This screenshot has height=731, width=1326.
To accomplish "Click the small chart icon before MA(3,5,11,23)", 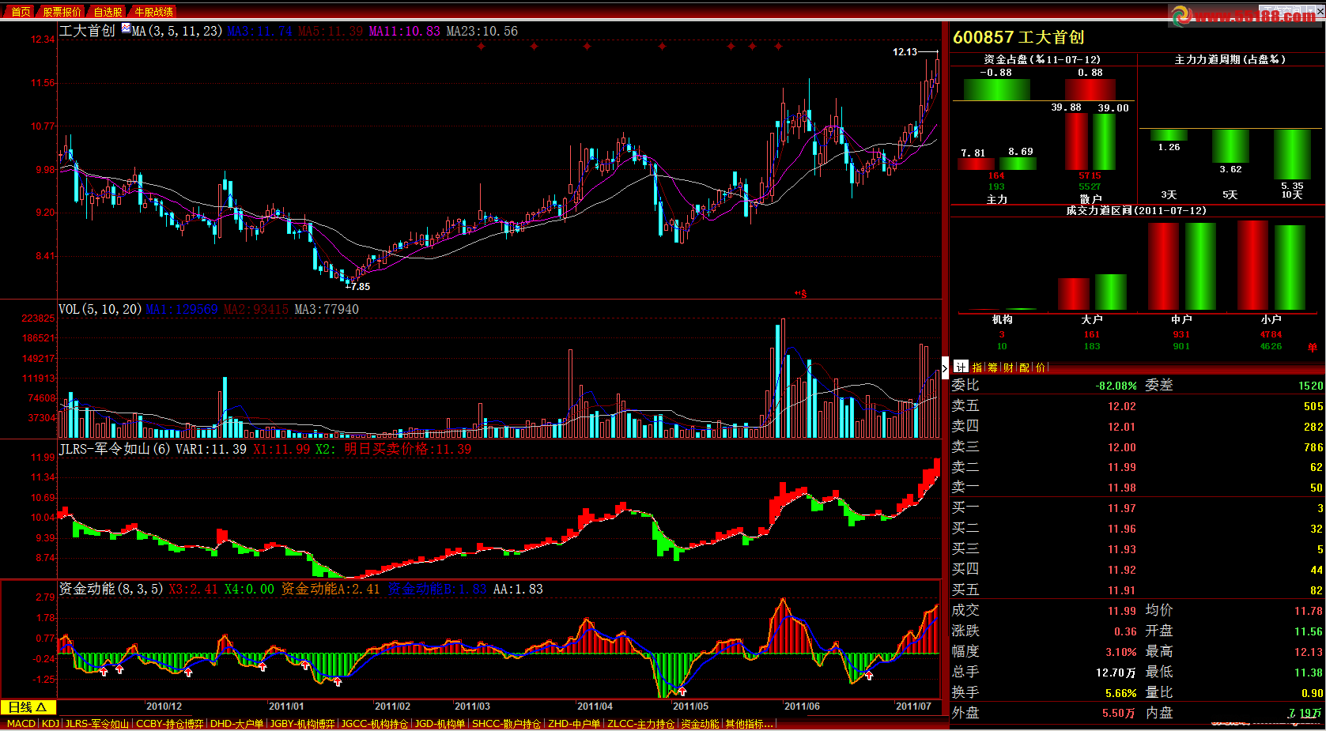I will (126, 28).
